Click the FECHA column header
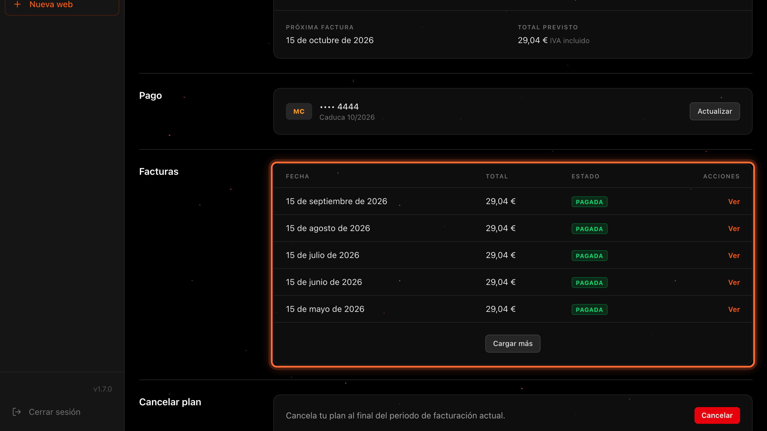Image resolution: width=767 pixels, height=431 pixels. (297, 176)
